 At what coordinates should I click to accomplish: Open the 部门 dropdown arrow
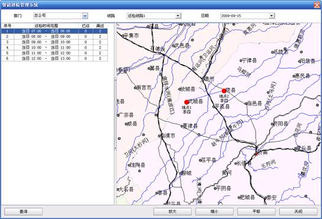[x=85, y=15]
